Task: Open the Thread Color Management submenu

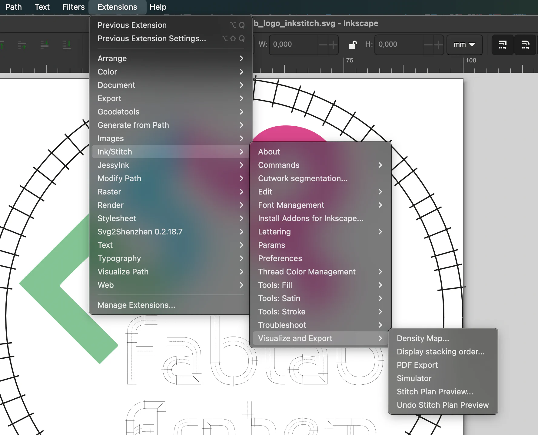Action: [320, 272]
